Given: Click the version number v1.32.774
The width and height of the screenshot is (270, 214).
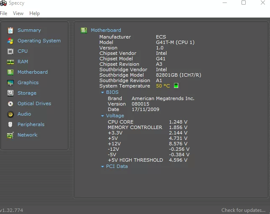Looking at the screenshot, I should [11, 210].
